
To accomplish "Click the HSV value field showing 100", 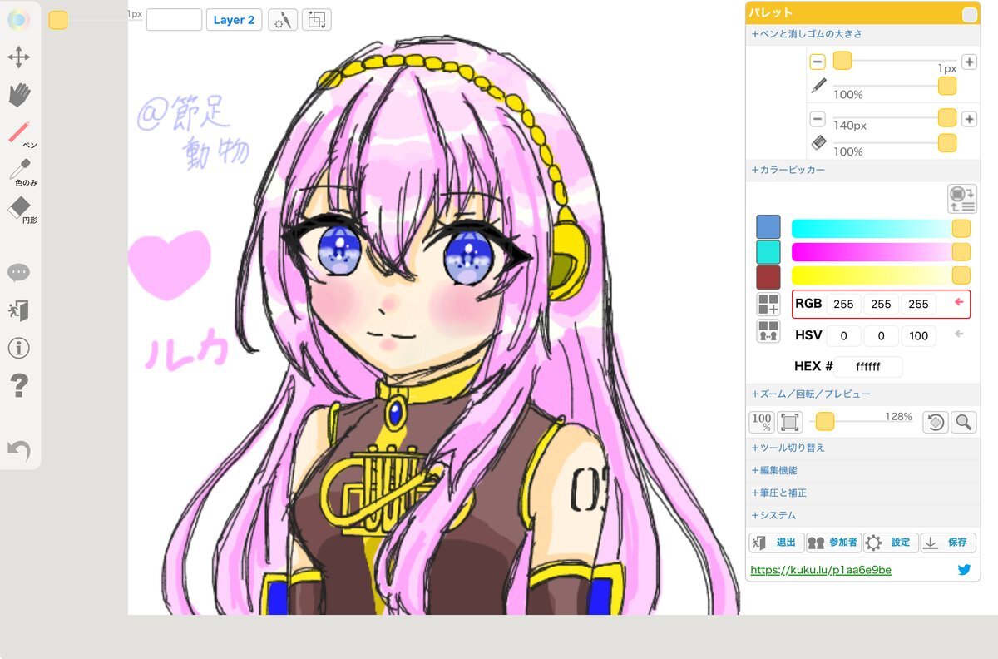I will [918, 336].
